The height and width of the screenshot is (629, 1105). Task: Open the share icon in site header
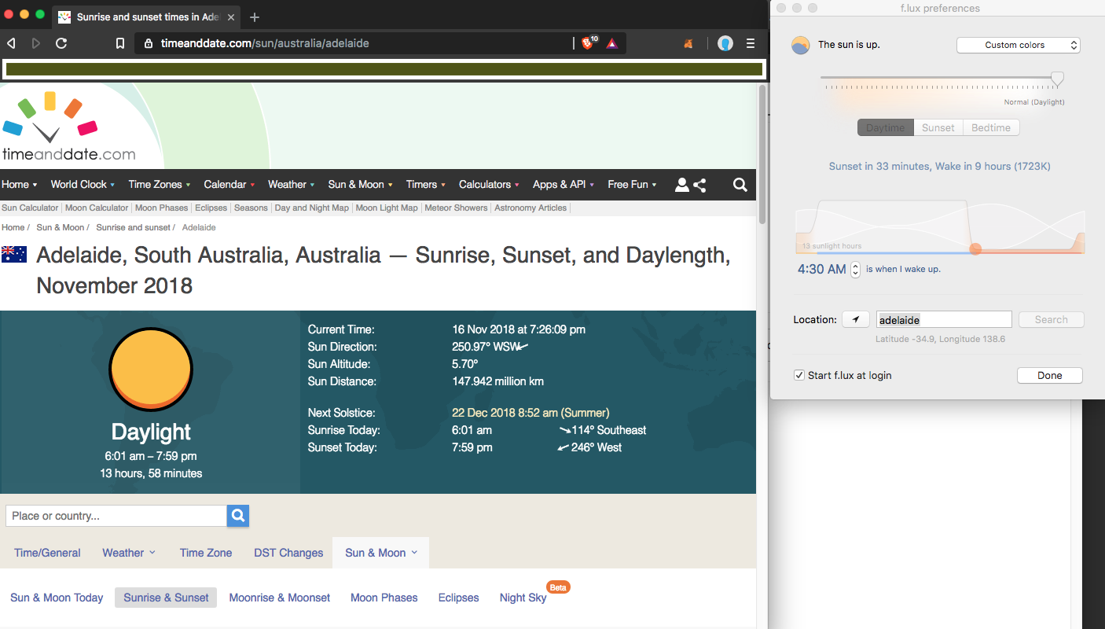(x=699, y=185)
